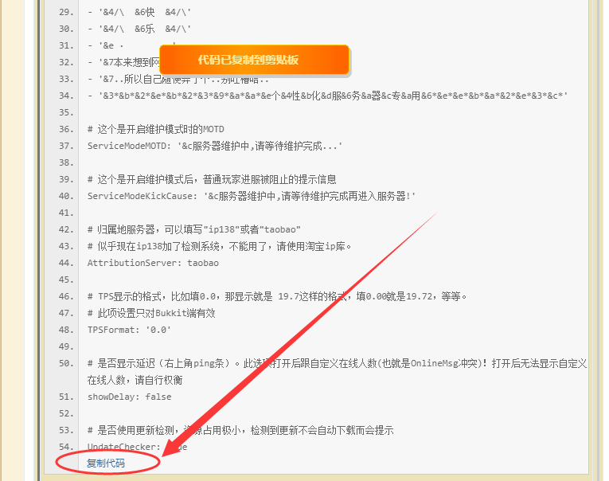609x481 pixels.
Task: Click line number 44 in gutter
Action: point(66,263)
